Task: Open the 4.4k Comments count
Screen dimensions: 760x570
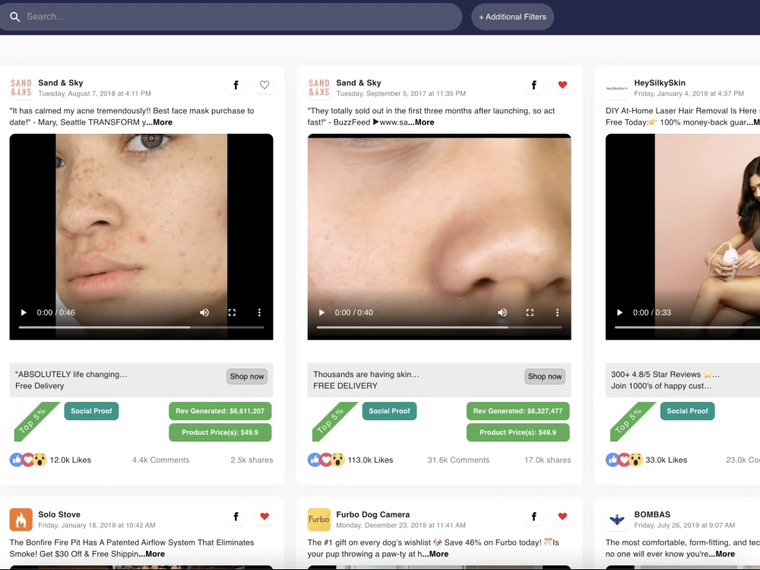Action: point(161,460)
